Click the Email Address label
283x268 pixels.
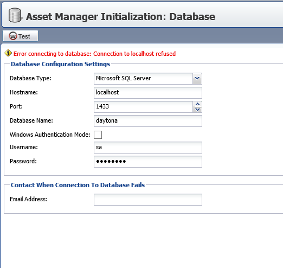pos(29,199)
